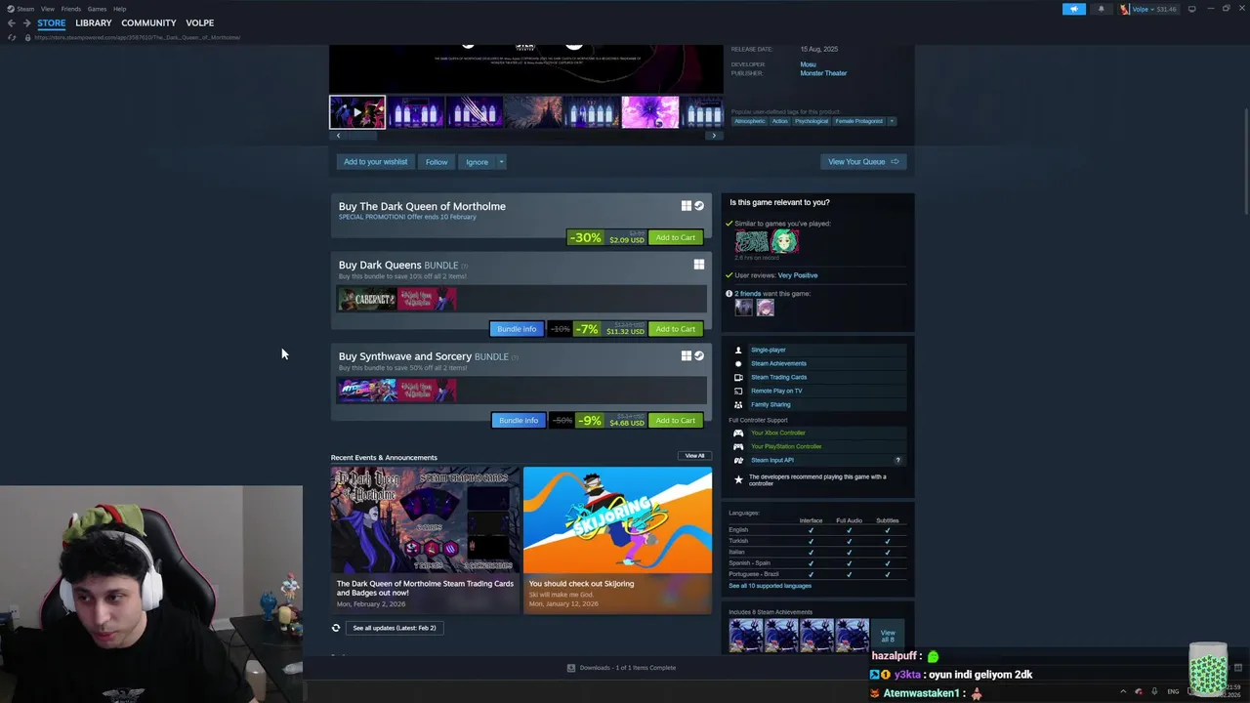Click the Ignore button
The image size is (1250, 703).
tap(477, 162)
